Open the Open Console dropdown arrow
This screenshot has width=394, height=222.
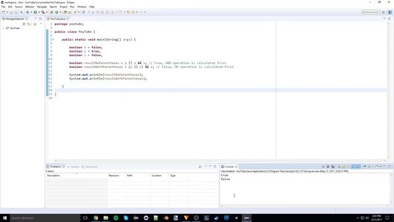380,166
